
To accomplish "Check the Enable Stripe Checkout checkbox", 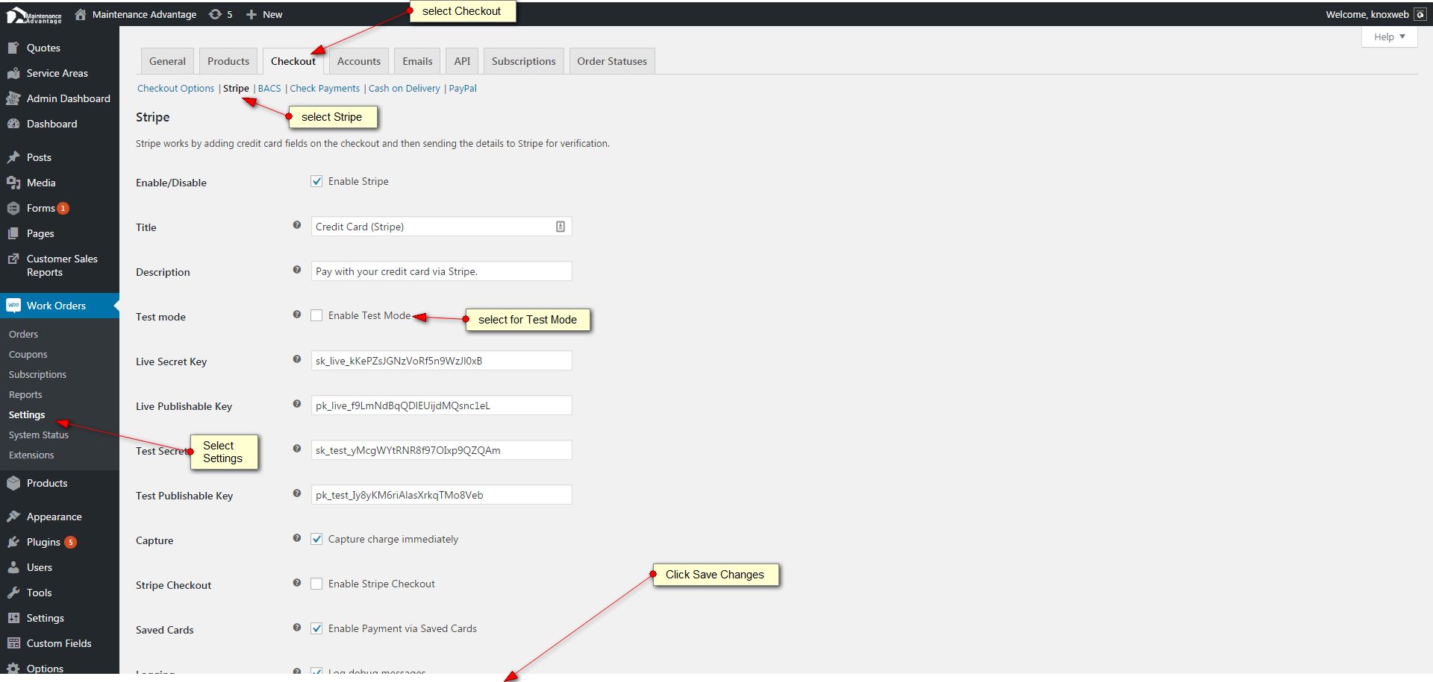I will [x=316, y=584].
